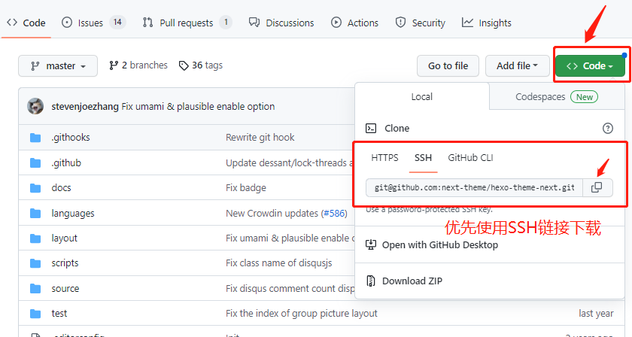Copy the SSH clone URL to clipboard
This screenshot has height=337, width=632.
tap(597, 187)
